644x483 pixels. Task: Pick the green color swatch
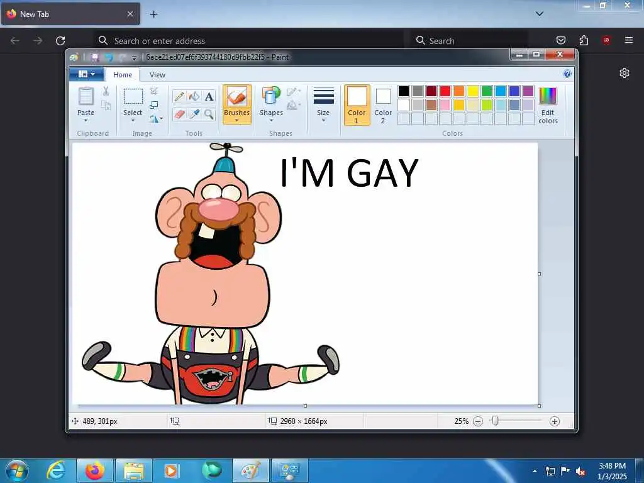coord(487,91)
